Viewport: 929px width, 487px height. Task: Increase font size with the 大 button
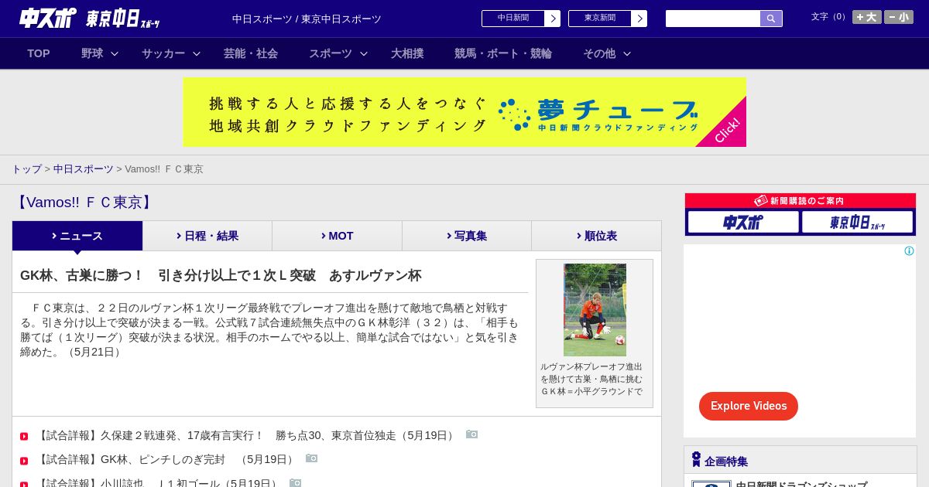[x=867, y=17]
